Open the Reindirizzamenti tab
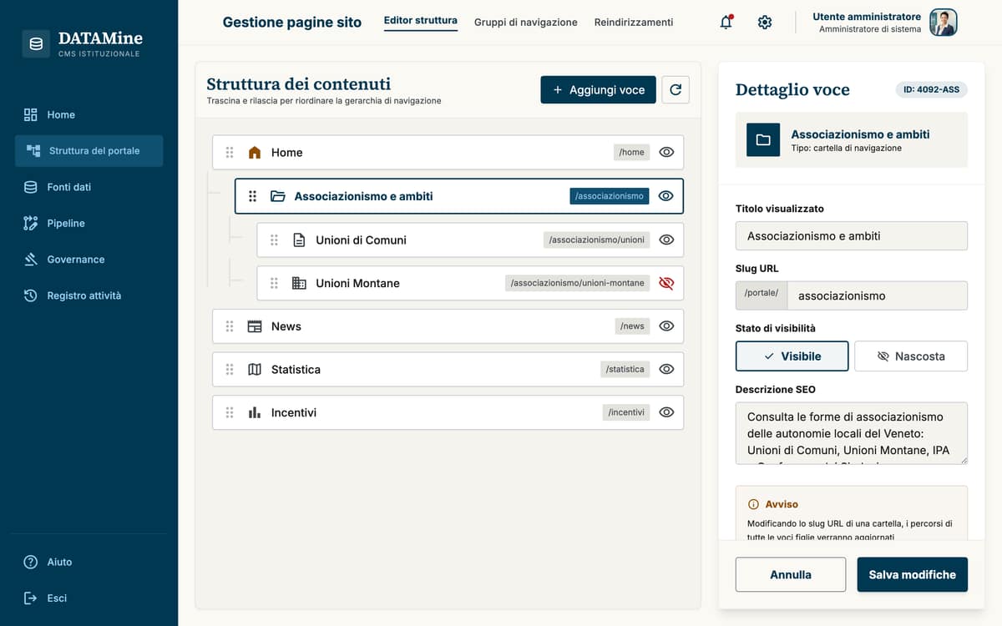The height and width of the screenshot is (626, 1002). click(634, 23)
